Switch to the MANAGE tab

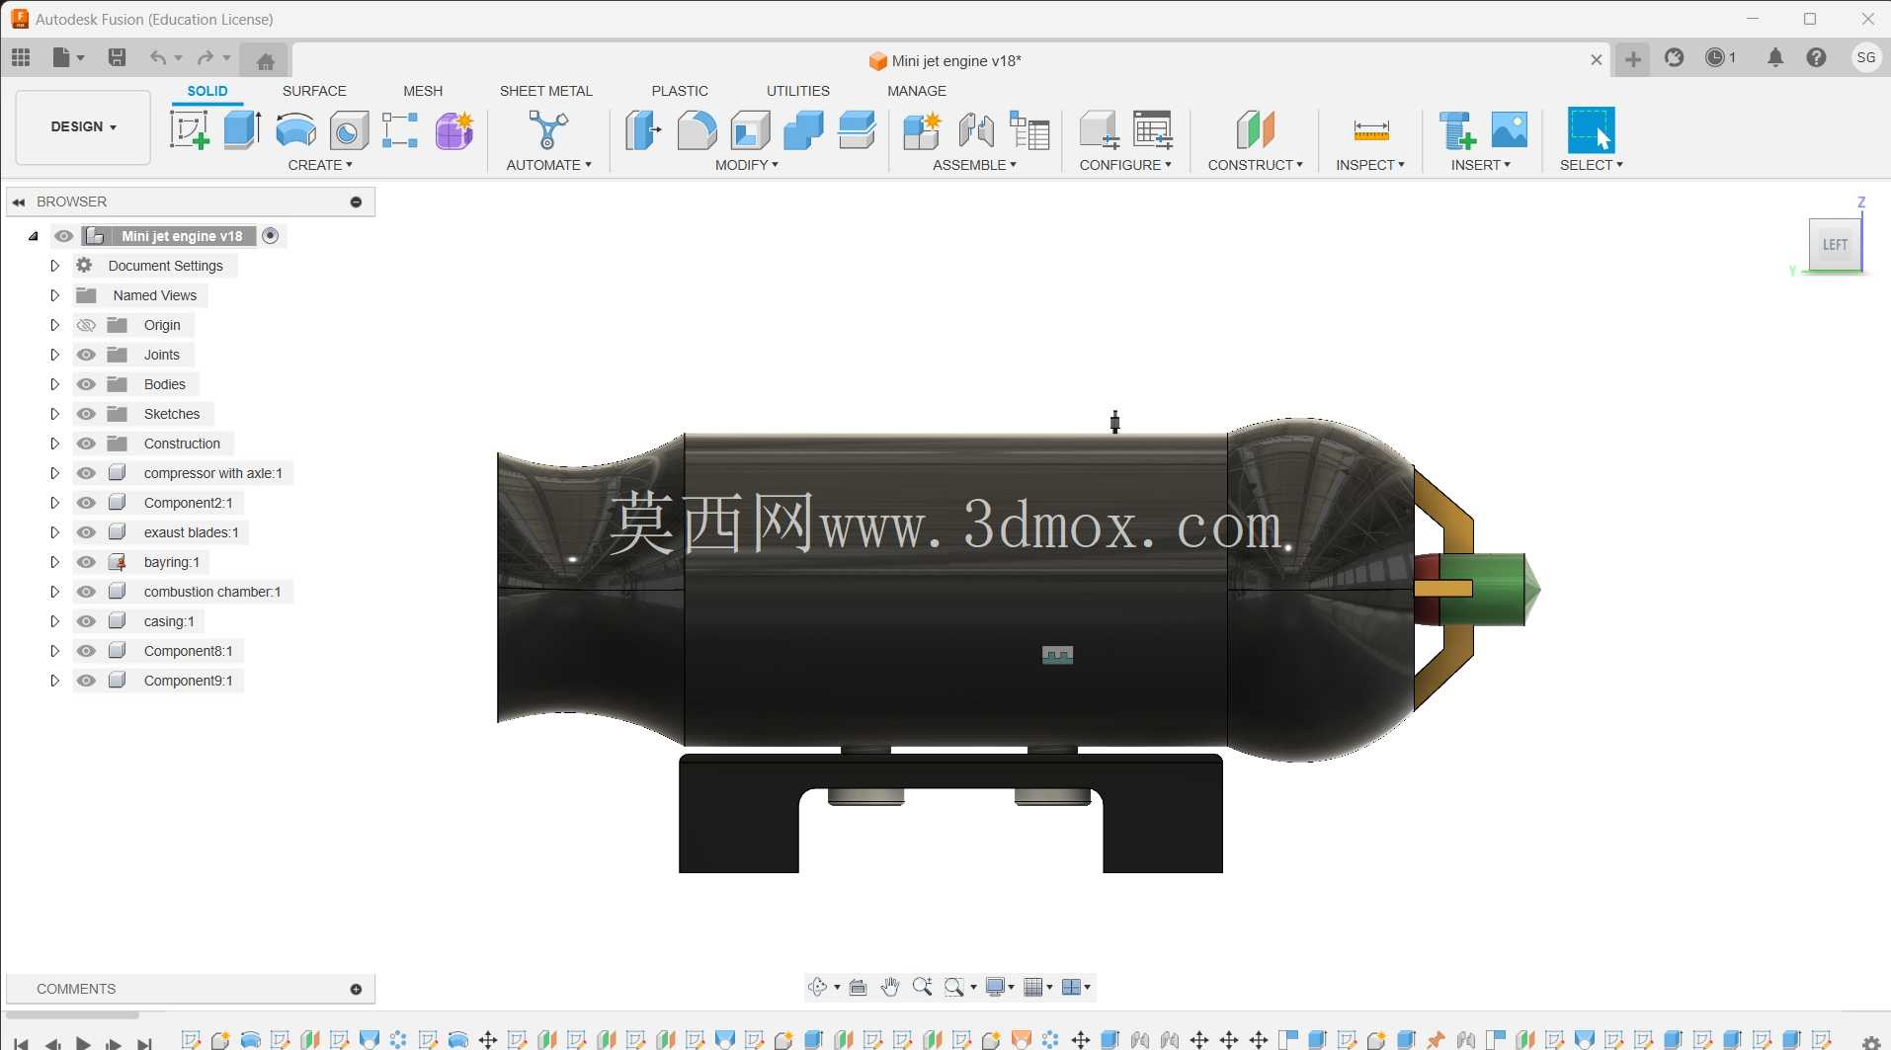(917, 91)
